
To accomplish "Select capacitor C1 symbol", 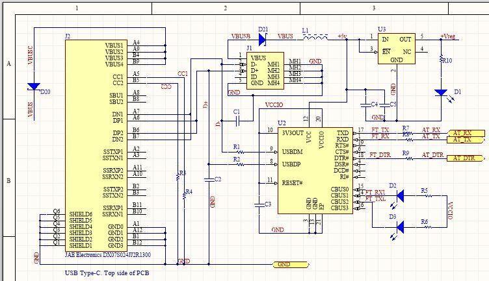I will click(237, 121).
